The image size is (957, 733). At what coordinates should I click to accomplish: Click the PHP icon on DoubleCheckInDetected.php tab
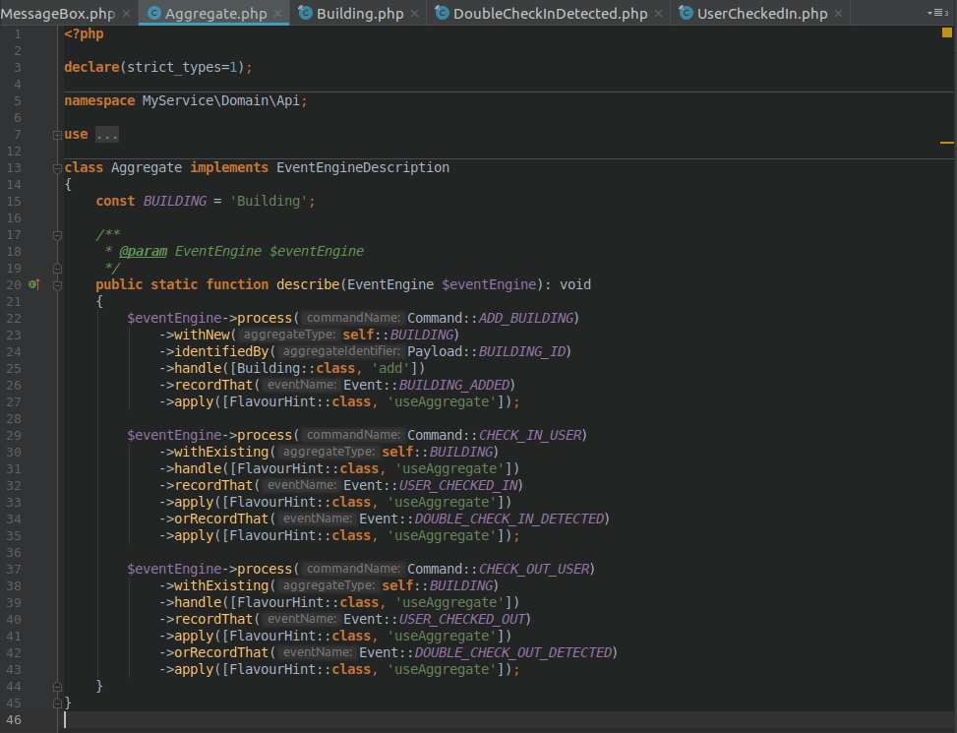(443, 15)
